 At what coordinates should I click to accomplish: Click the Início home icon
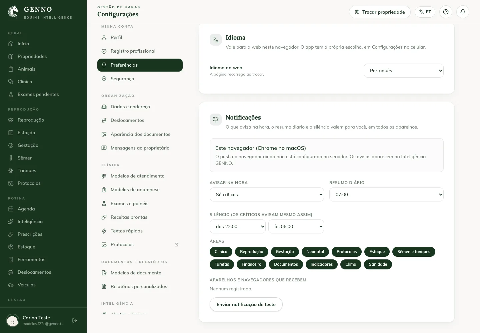[11, 44]
